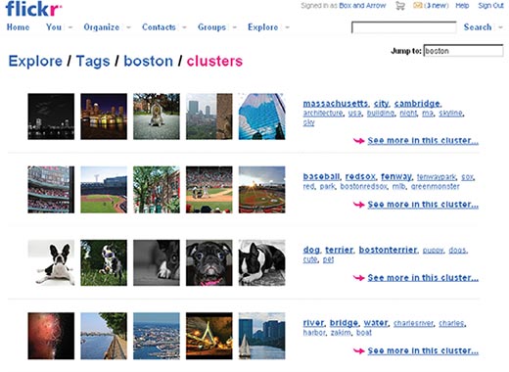Viewport: 509px width, 372px height.
Task: See more in the dog cluster
Action: point(423,278)
